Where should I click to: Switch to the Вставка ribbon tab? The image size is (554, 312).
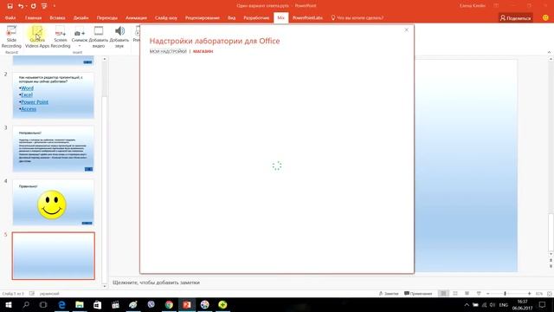tap(57, 17)
